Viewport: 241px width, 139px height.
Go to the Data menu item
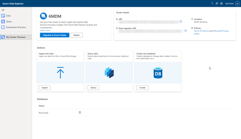[x=8, y=15]
